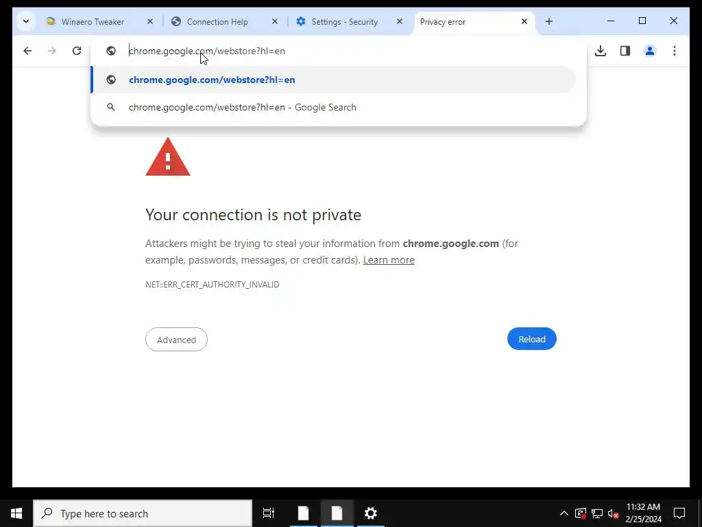Open the tab search dropdown arrow
702x527 pixels.
pyautogui.click(x=26, y=21)
